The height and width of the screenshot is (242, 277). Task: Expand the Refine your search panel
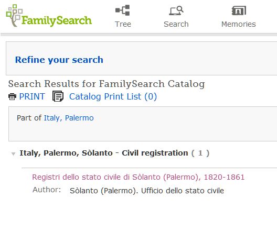coord(59,60)
